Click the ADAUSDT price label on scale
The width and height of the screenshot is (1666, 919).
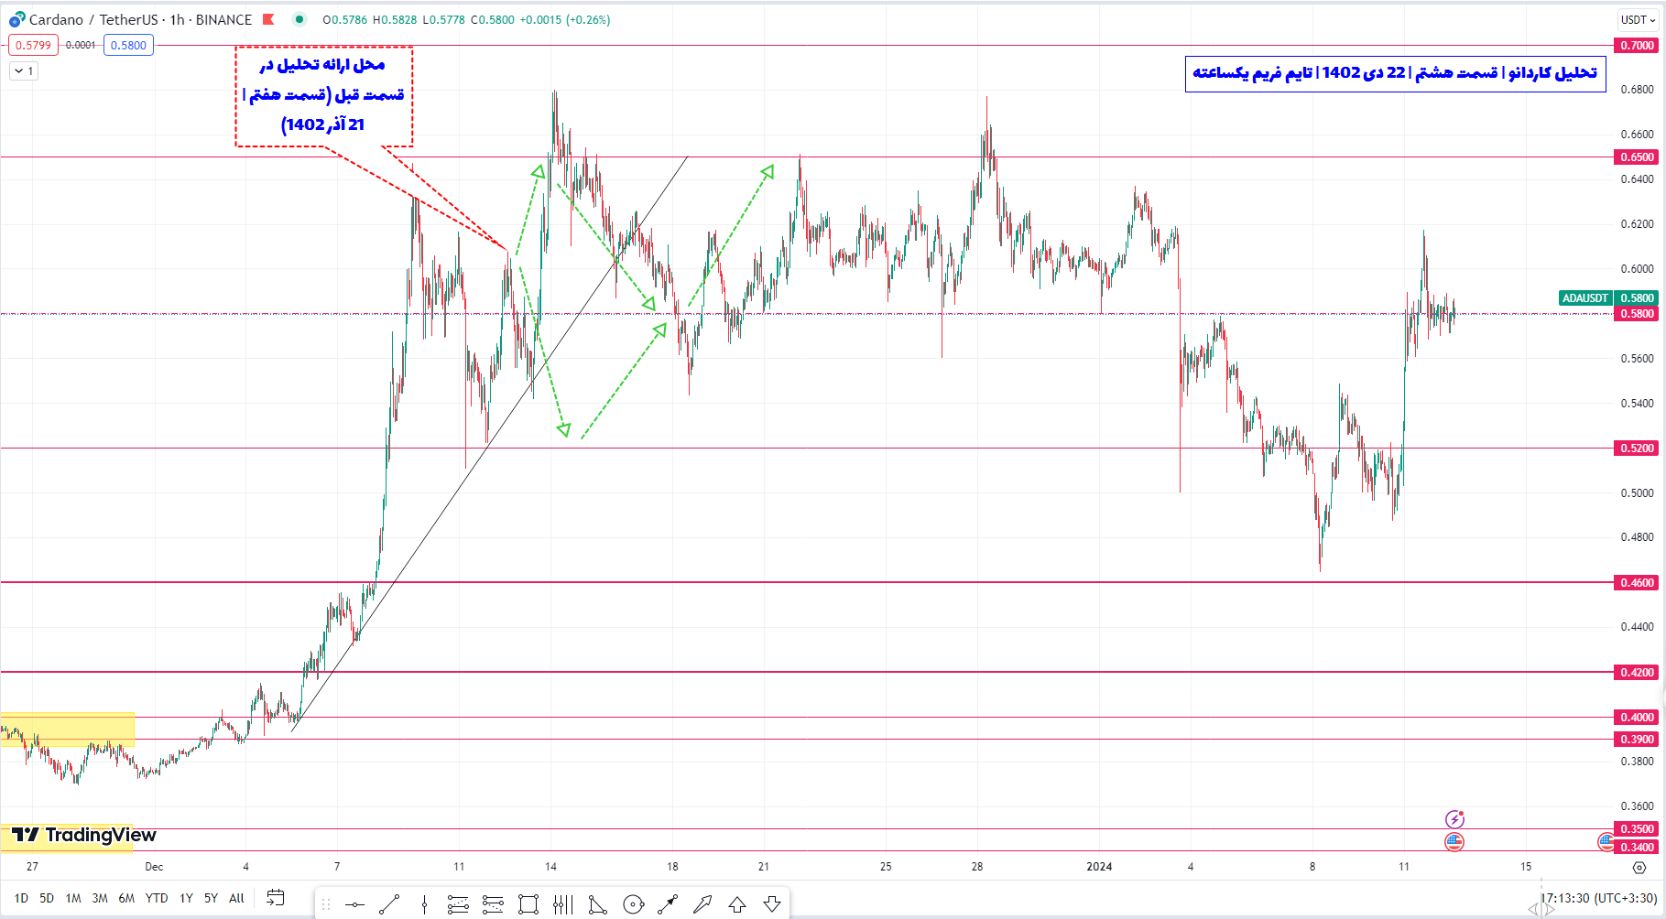1586,297
